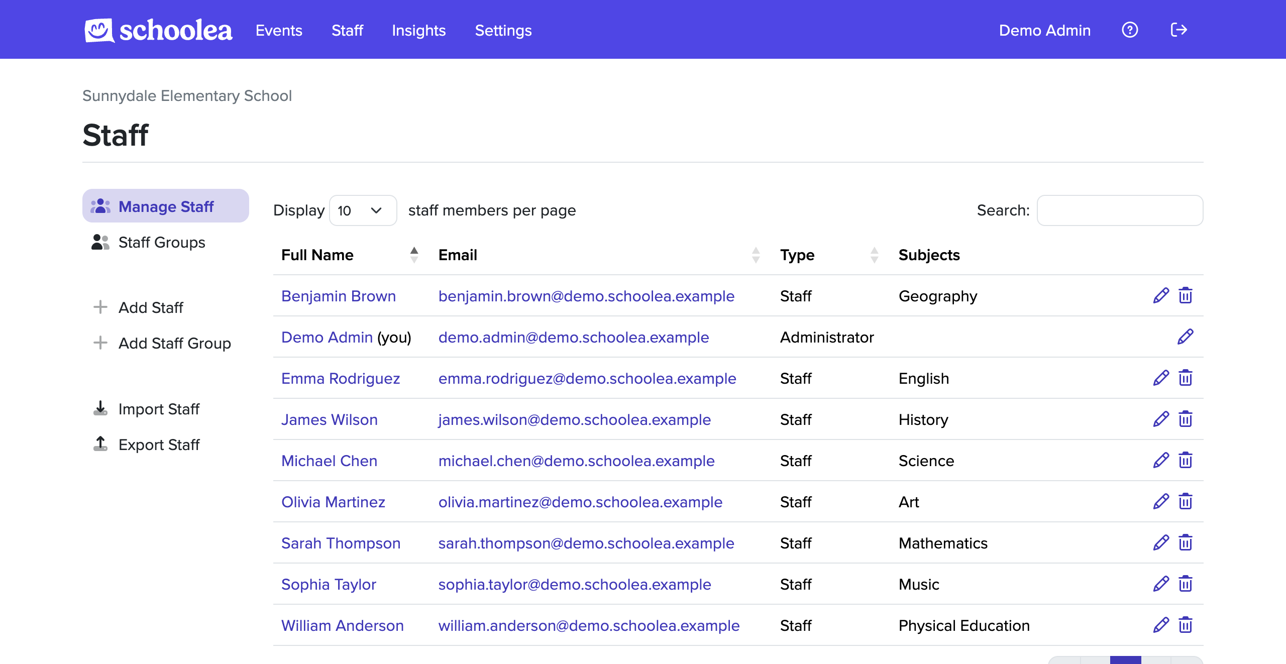Screen dimensions: 1286x664
Task: Open Emma Rodriguez's profile link
Action: pyautogui.click(x=341, y=378)
